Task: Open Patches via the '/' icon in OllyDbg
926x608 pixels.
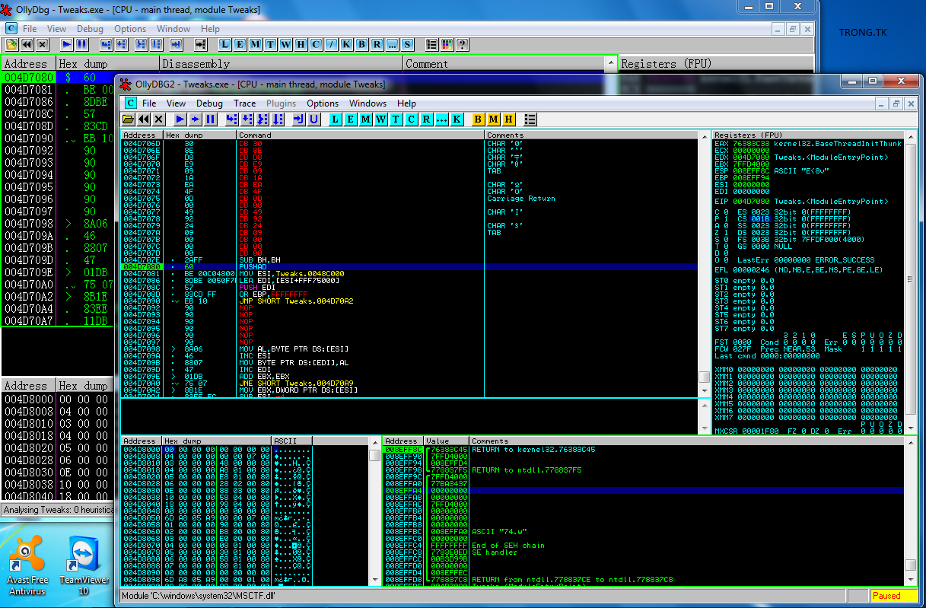Action: pos(331,44)
